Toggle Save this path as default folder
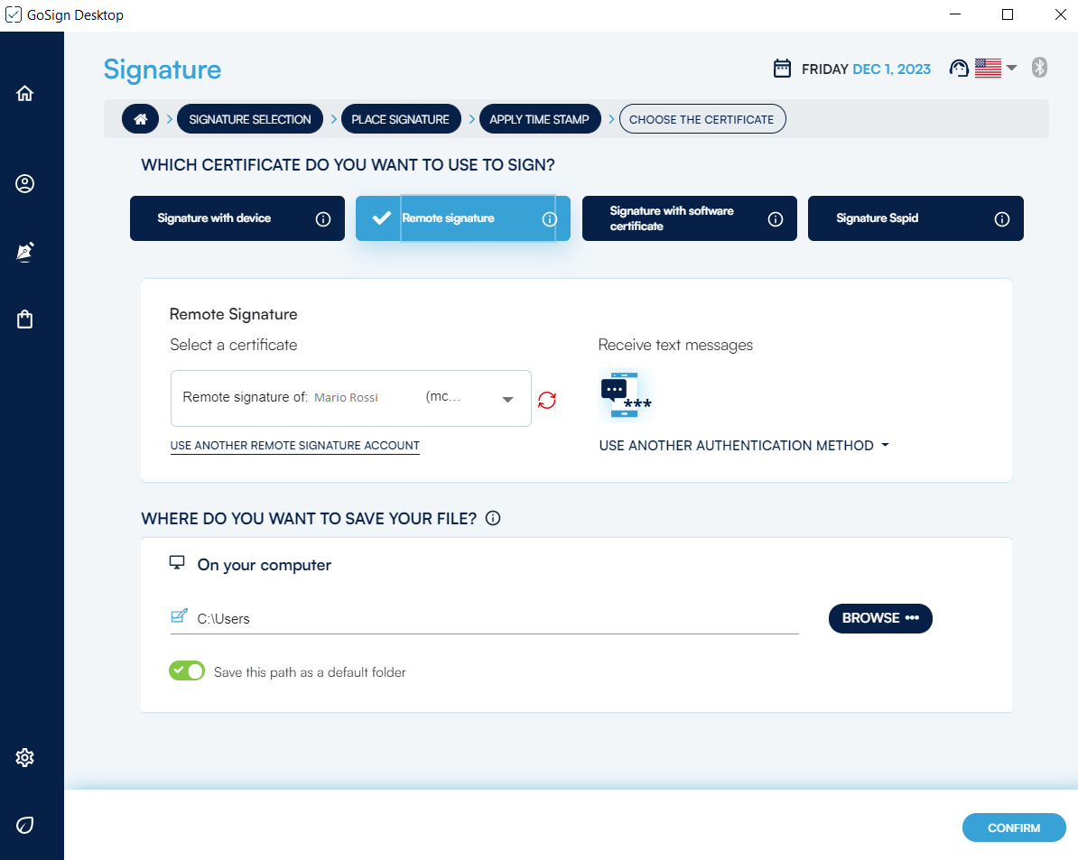Viewport: 1078px width, 860px height. [187, 671]
